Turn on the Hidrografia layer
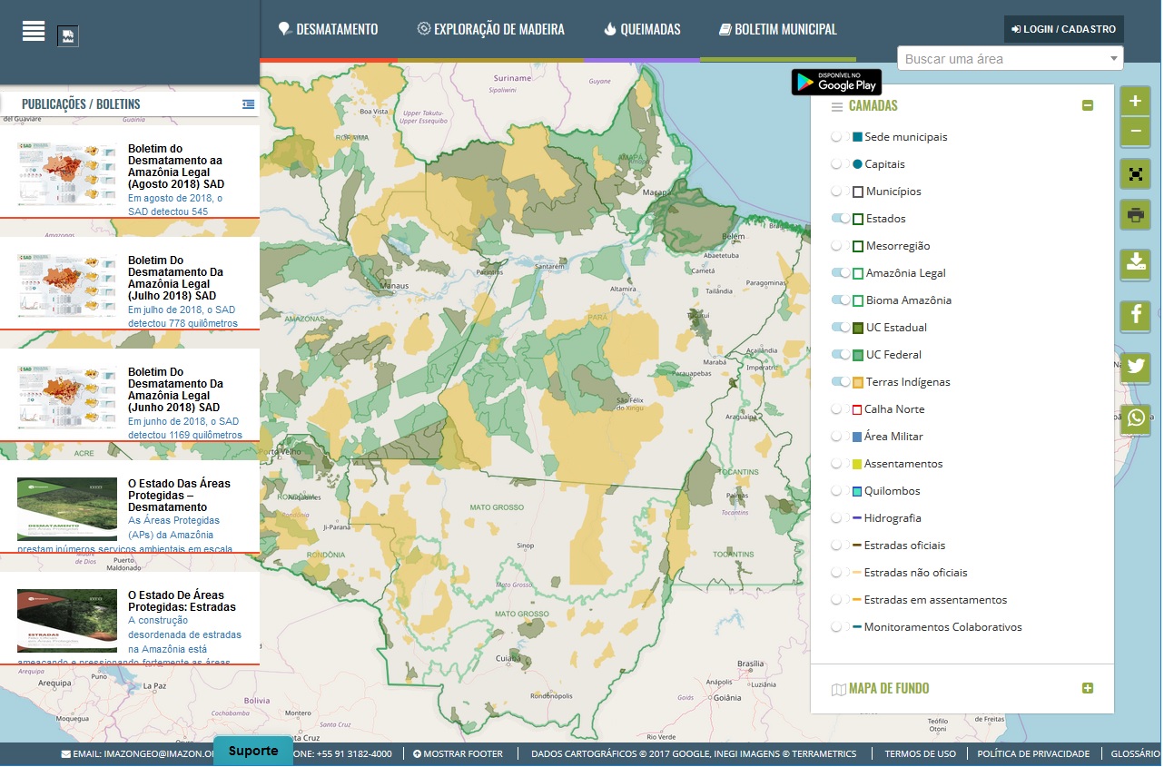The width and height of the screenshot is (1164, 767). click(x=840, y=518)
